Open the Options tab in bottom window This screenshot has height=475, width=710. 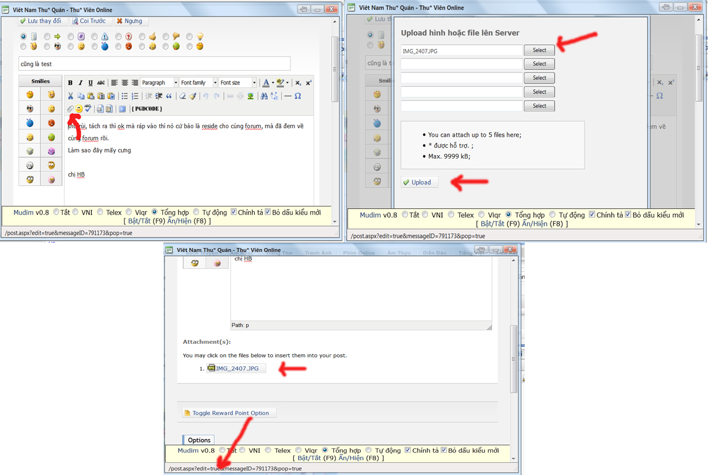pos(199,440)
